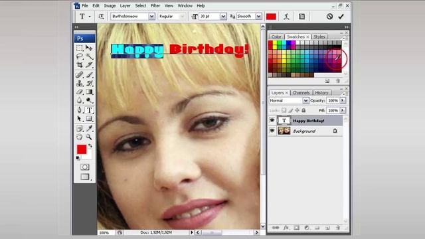Image resolution: width=425 pixels, height=239 pixels.
Task: Add a layer style (fx)
Action: [286, 228]
